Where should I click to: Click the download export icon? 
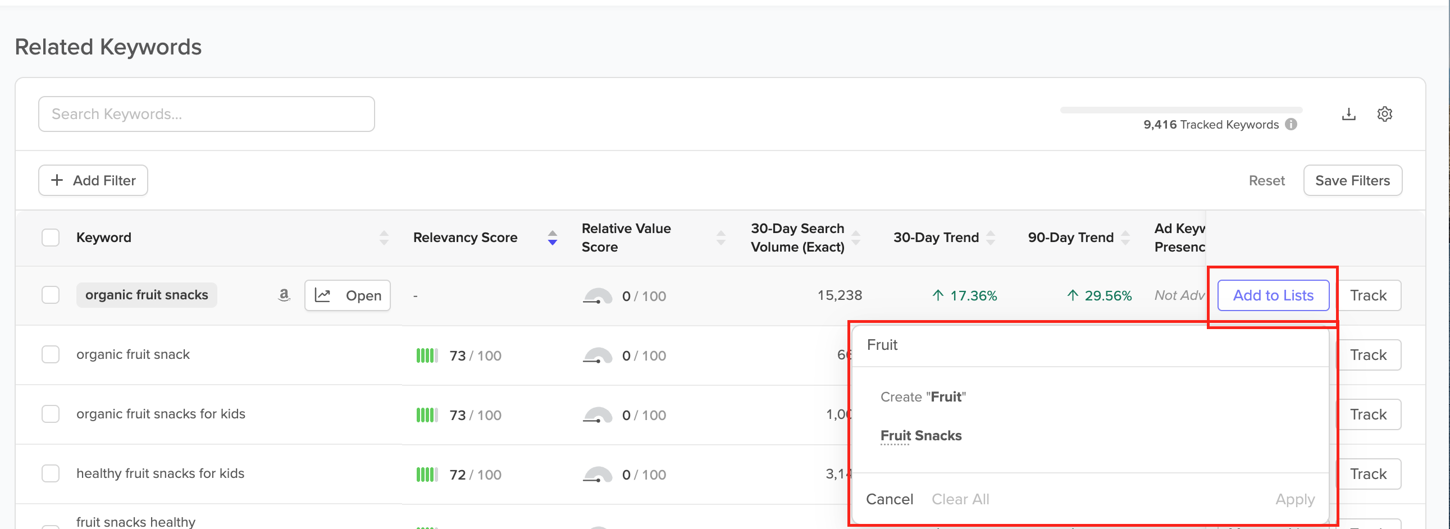point(1349,114)
